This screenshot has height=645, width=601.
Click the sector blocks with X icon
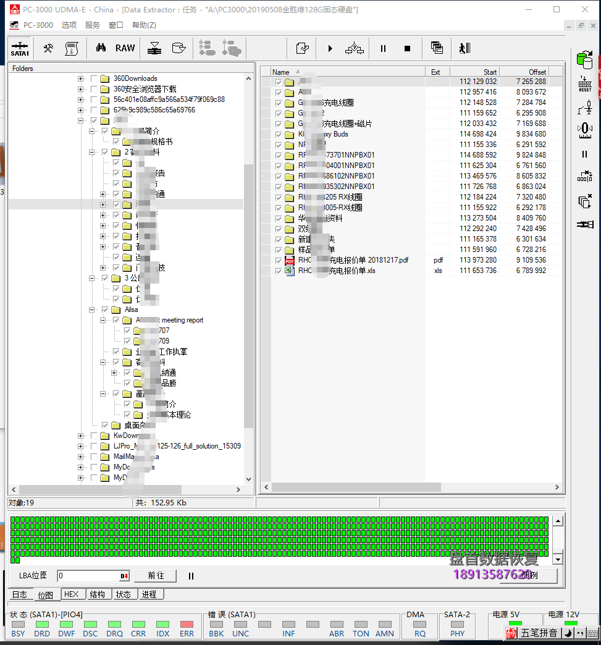(x=584, y=176)
